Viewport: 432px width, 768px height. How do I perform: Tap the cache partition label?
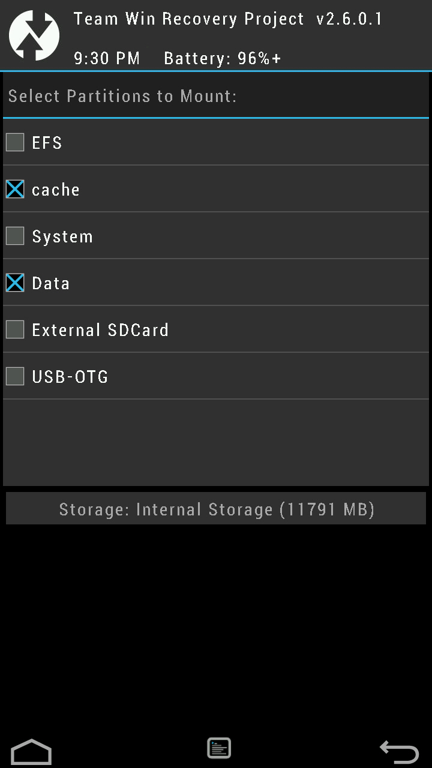pos(56,190)
